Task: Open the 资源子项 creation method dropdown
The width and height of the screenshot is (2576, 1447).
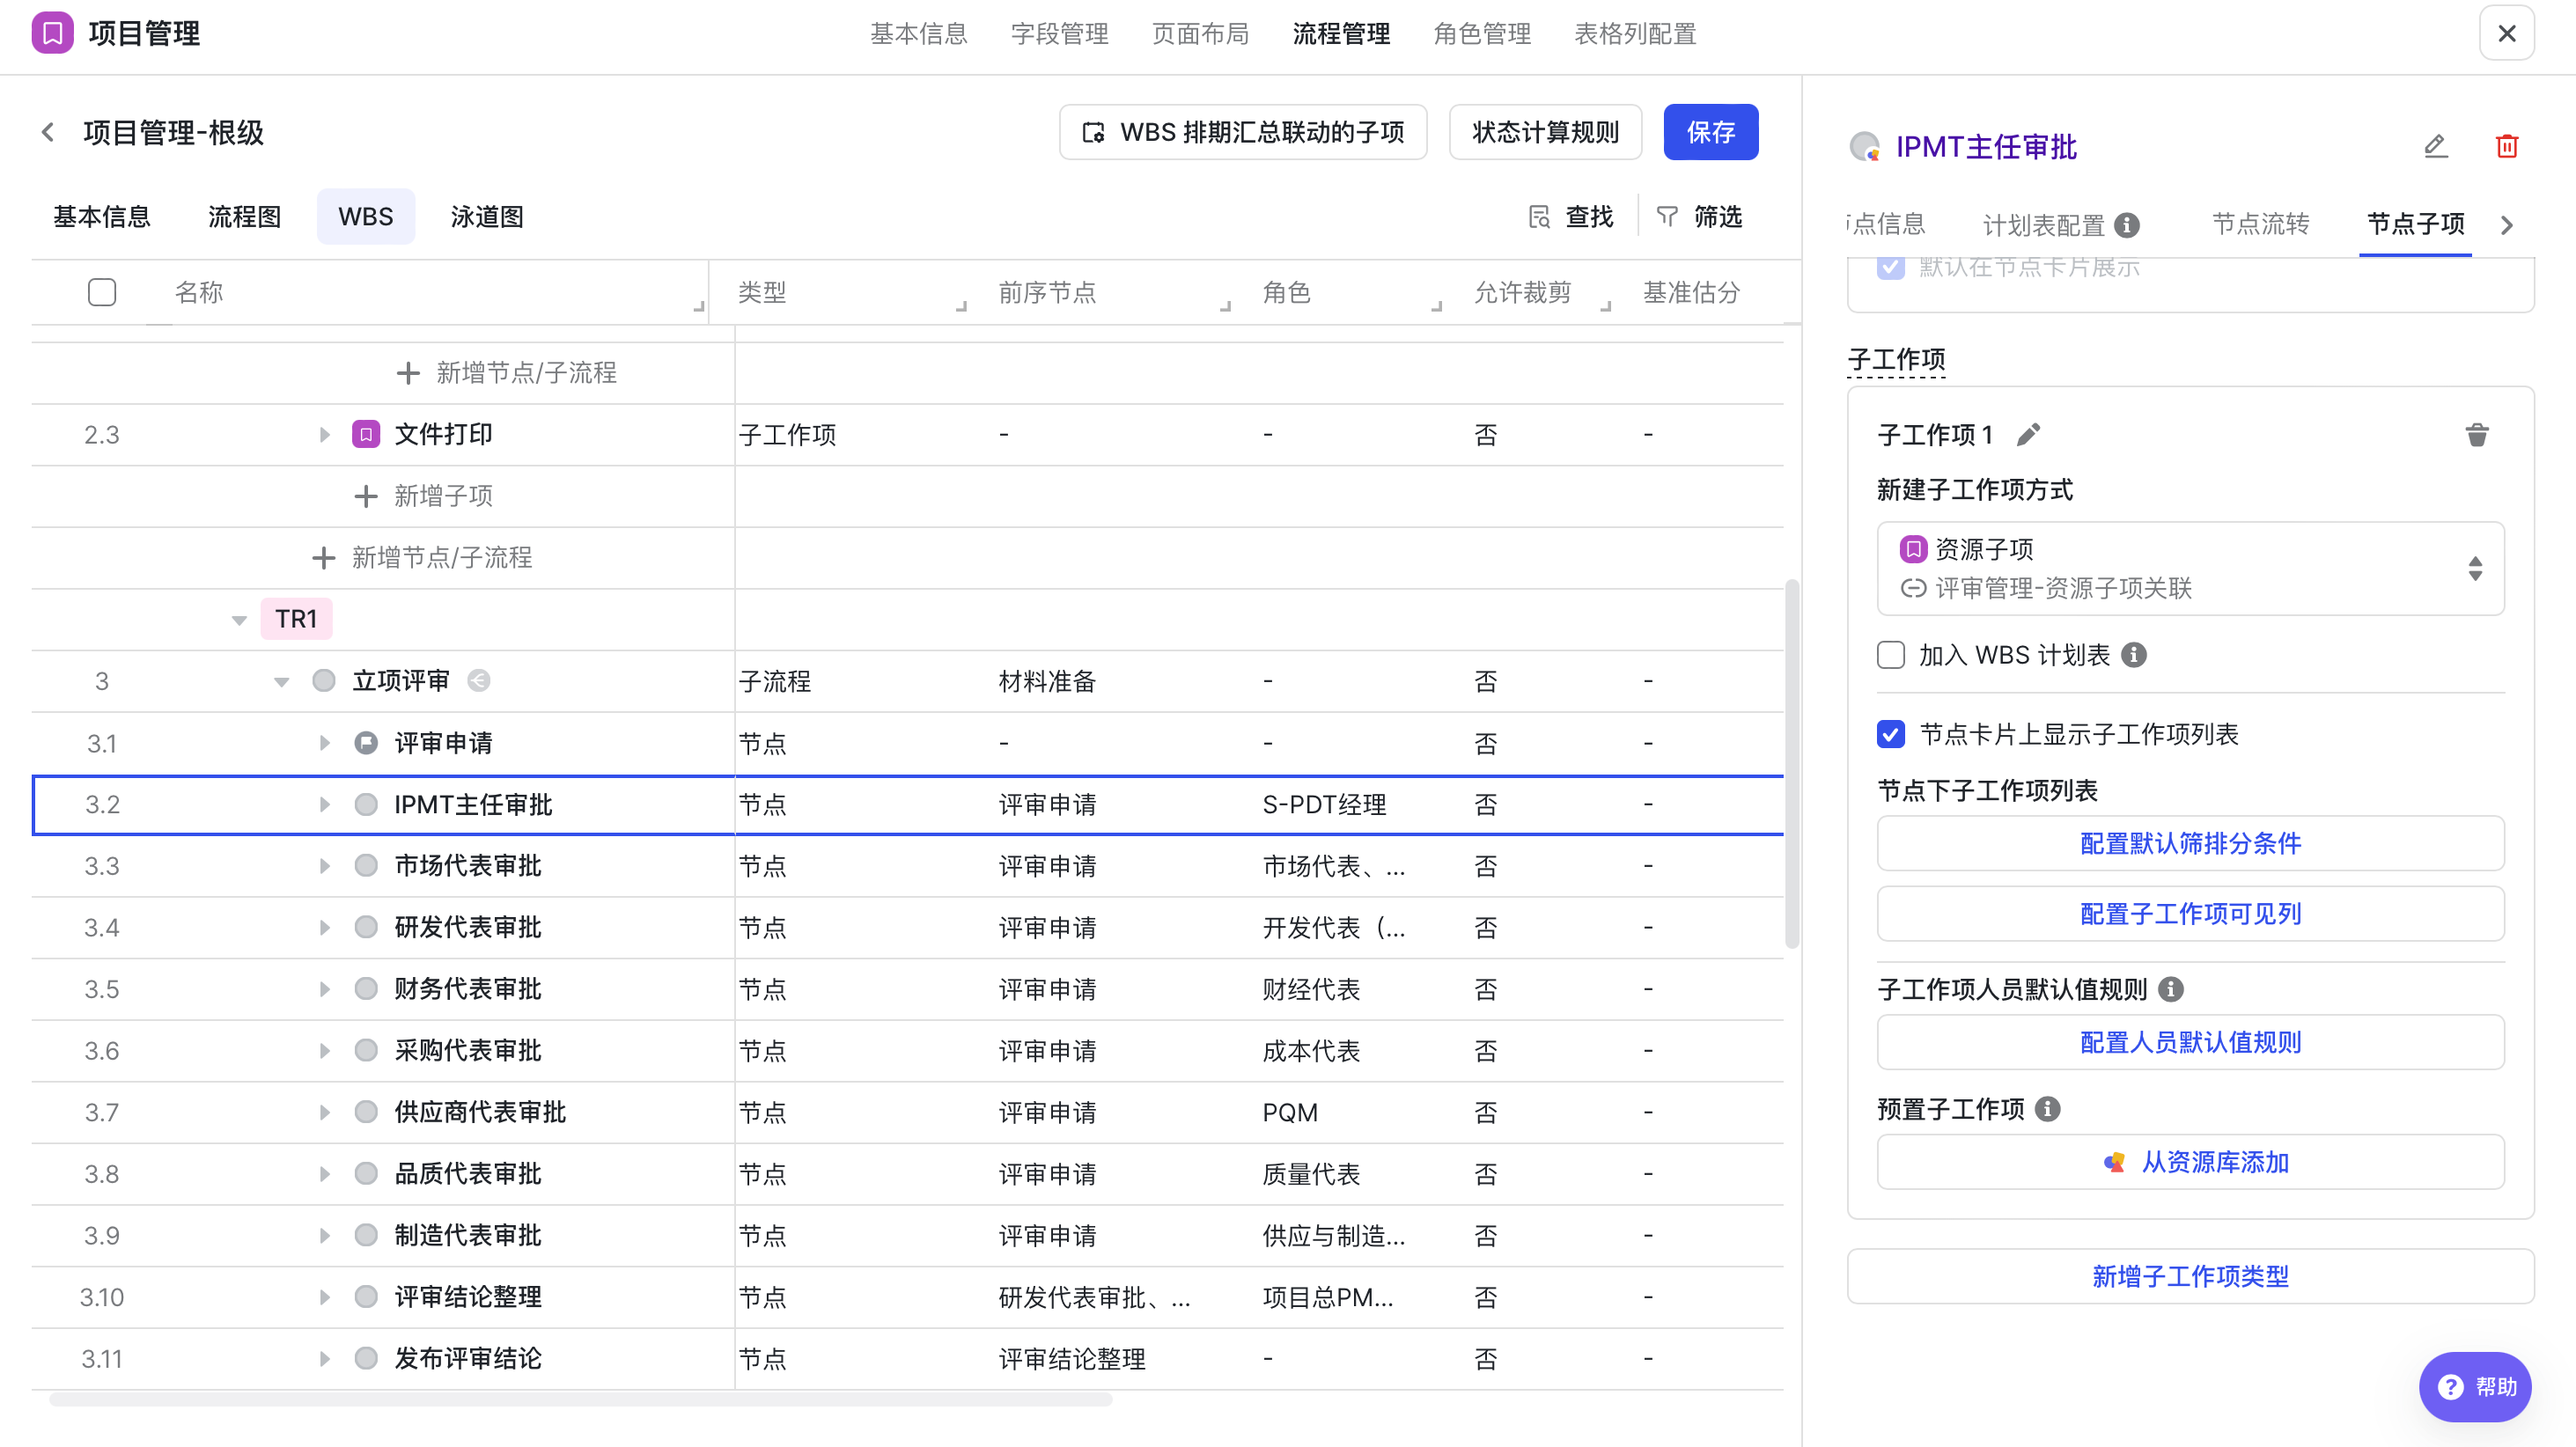Action: (2190, 568)
